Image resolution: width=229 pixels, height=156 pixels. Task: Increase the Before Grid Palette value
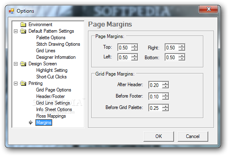tap(165, 106)
